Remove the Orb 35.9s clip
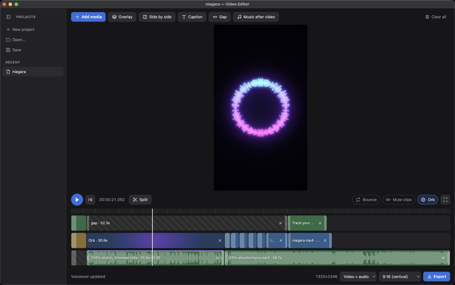This screenshot has height=285, width=455. click(x=220, y=240)
